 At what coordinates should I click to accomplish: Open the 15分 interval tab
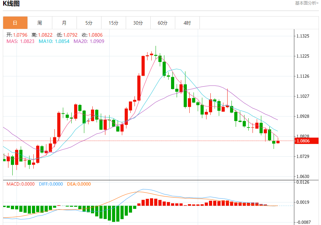pyautogui.click(x=113, y=23)
